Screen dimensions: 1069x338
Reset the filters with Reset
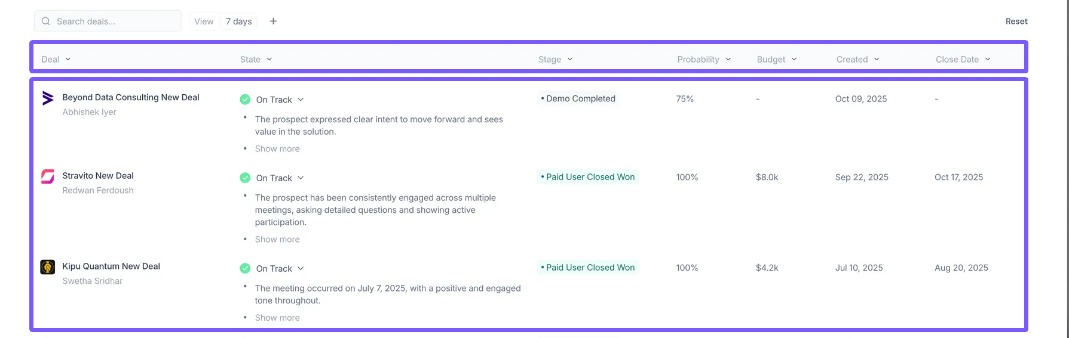point(1016,21)
